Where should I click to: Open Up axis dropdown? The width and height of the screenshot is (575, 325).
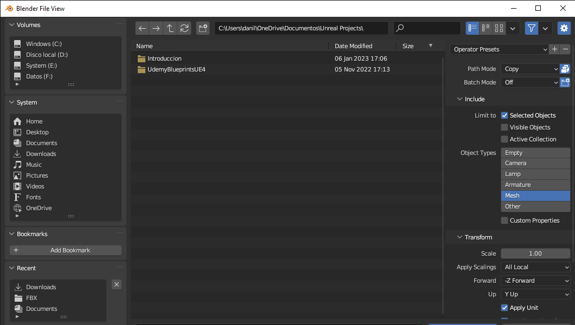535,294
